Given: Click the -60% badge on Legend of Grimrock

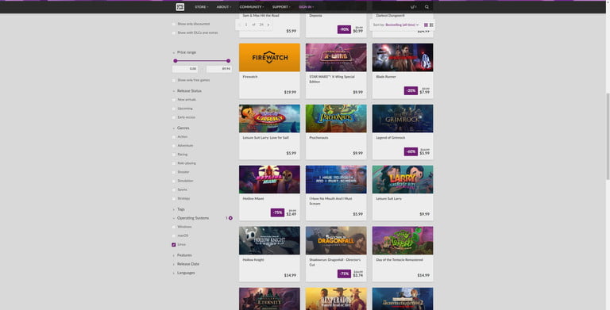Looking at the screenshot, I should [411, 151].
